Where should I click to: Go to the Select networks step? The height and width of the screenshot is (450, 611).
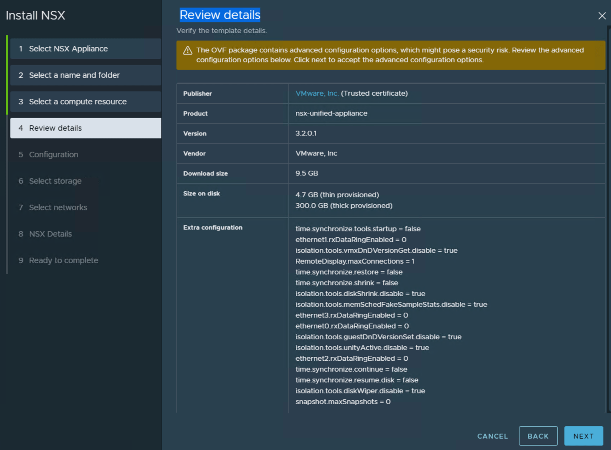point(58,207)
